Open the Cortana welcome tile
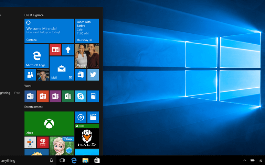Screen dimensions: 265x165 click(49, 31)
